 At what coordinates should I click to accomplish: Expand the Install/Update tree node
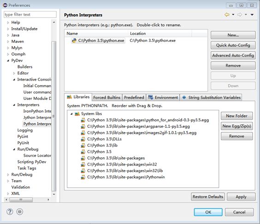pyautogui.click(x=8, y=29)
